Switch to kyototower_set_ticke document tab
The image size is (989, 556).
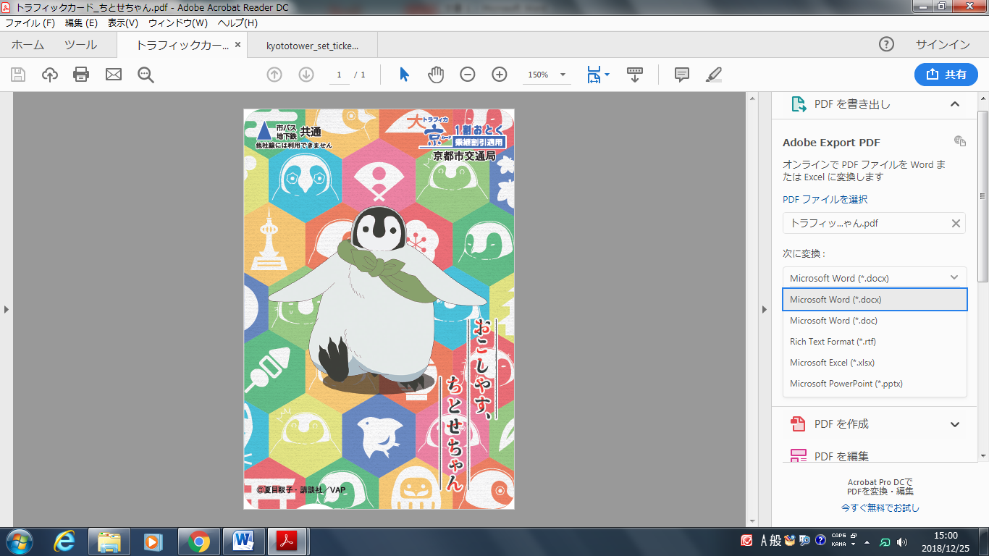point(312,45)
